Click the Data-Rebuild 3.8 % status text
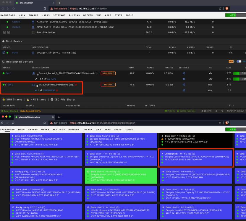 tap(30, 111)
